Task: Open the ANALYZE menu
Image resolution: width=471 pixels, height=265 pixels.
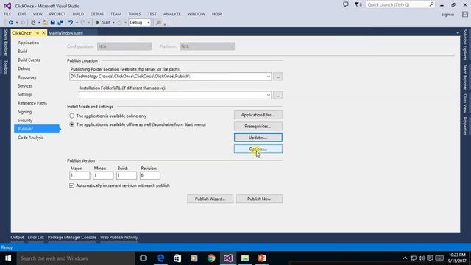Action: [x=172, y=14]
